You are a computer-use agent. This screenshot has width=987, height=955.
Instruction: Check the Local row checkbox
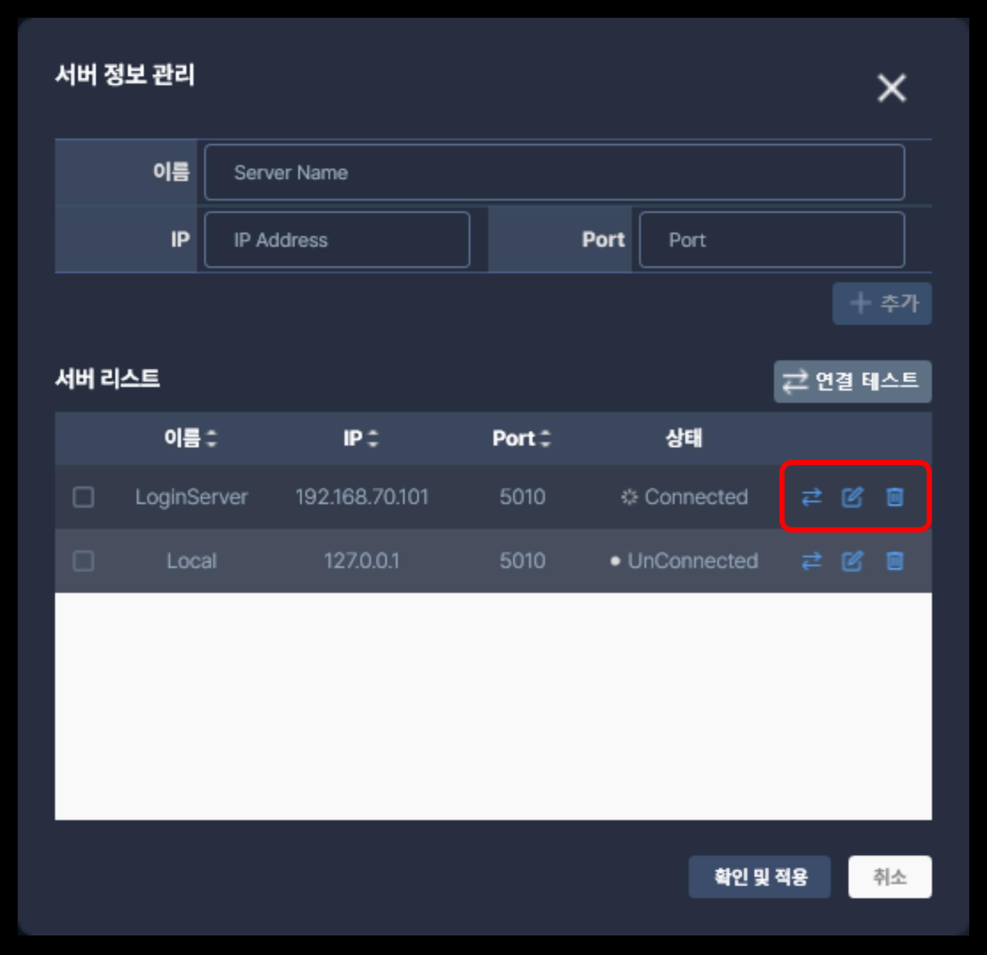[x=83, y=561]
